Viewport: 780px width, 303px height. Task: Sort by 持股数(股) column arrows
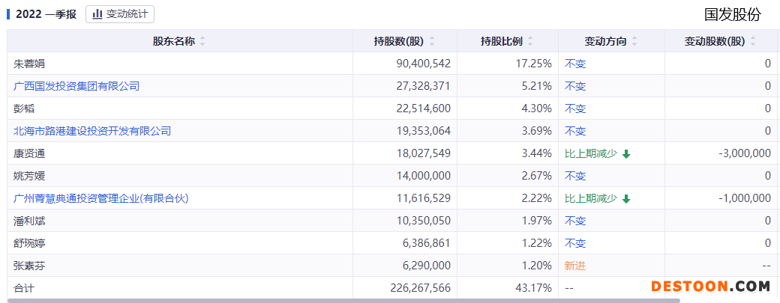click(x=431, y=41)
